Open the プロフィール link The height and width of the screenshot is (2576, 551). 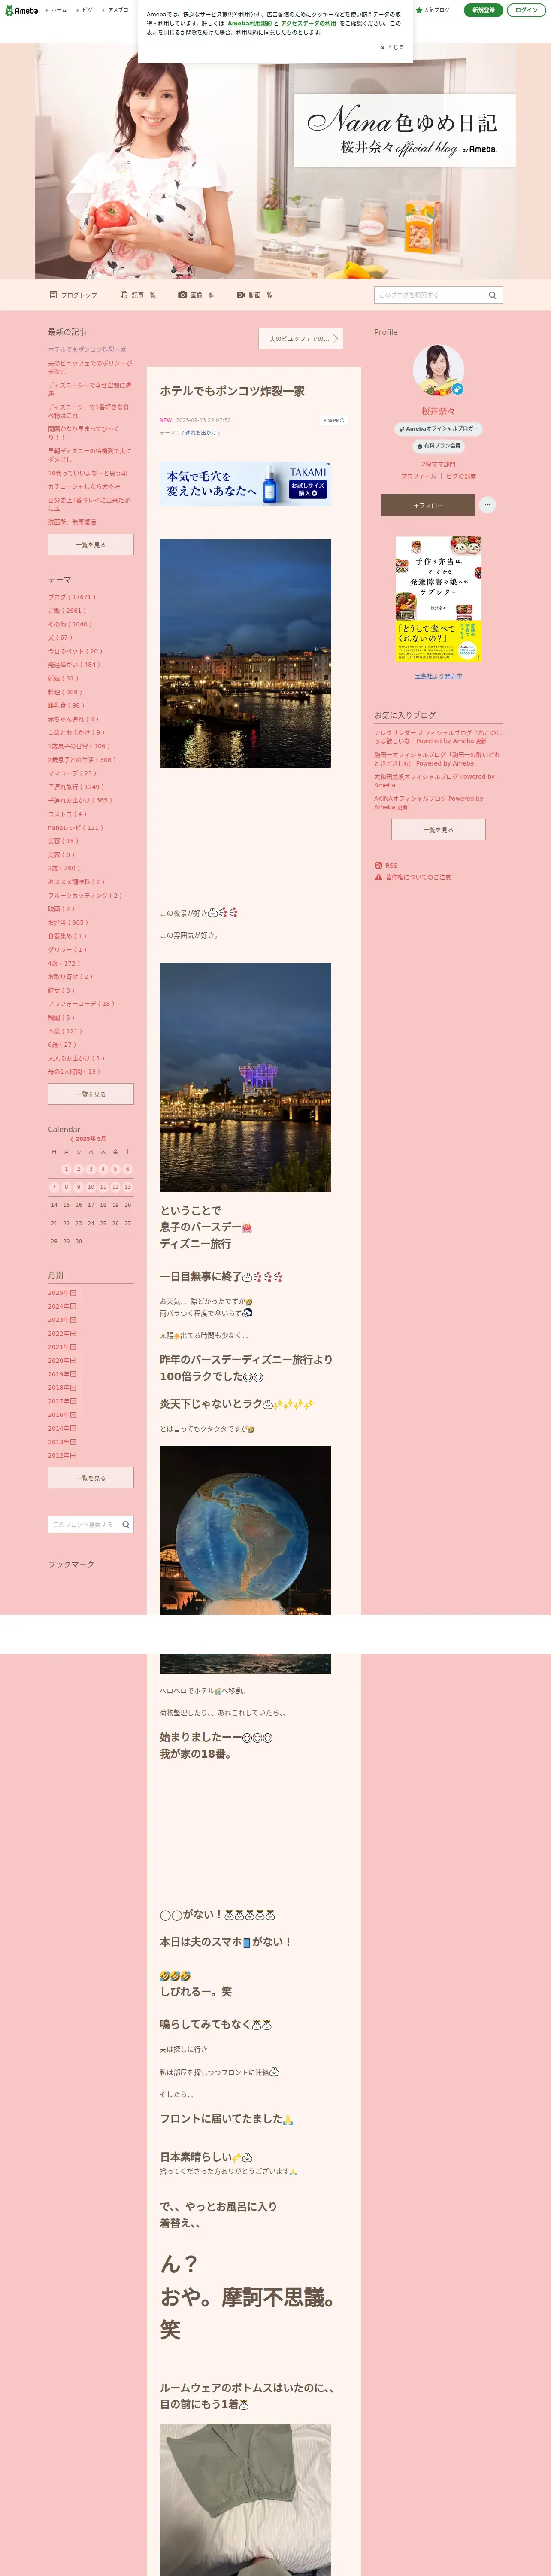(418, 476)
